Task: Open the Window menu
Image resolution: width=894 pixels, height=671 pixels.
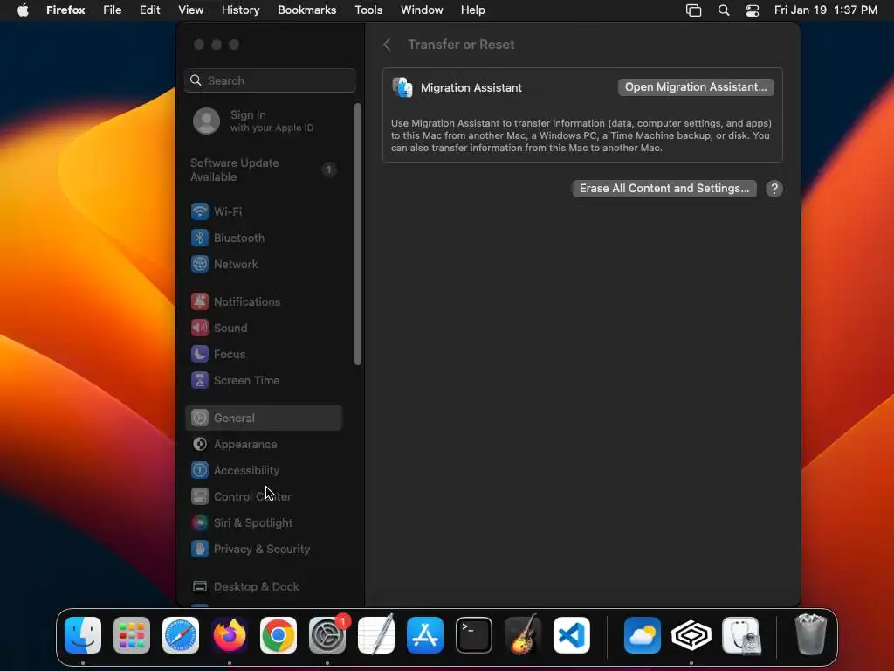Action: (422, 10)
